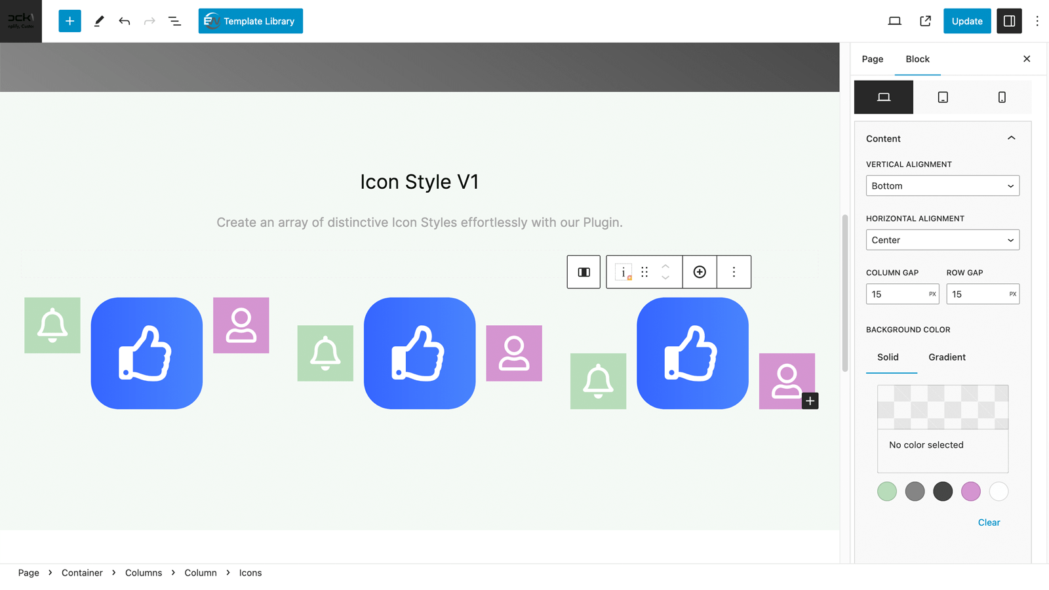Pick the pink color swatch
Image resolution: width=1049 pixels, height=590 pixels.
[970, 491]
